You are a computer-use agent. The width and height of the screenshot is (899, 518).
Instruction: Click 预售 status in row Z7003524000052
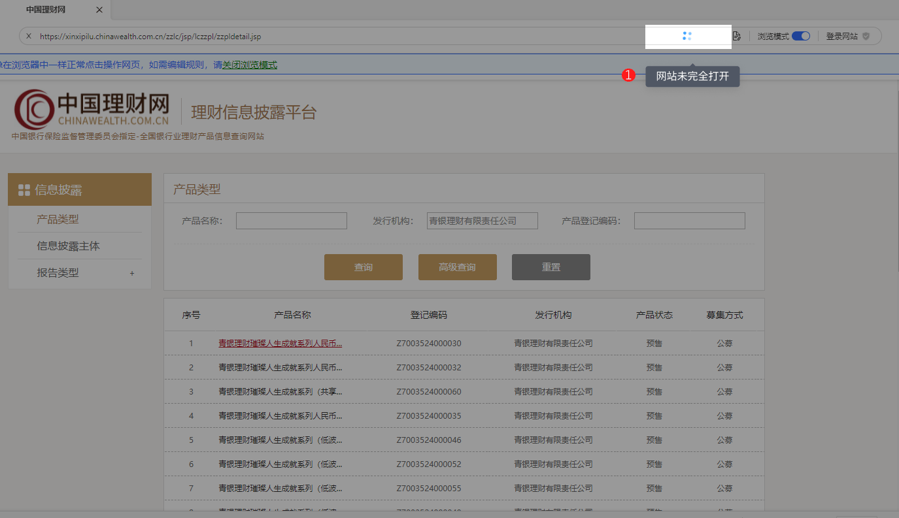pos(654,464)
